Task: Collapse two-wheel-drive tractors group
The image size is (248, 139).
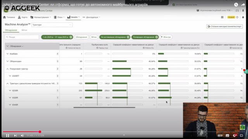Action: (x=7, y=83)
